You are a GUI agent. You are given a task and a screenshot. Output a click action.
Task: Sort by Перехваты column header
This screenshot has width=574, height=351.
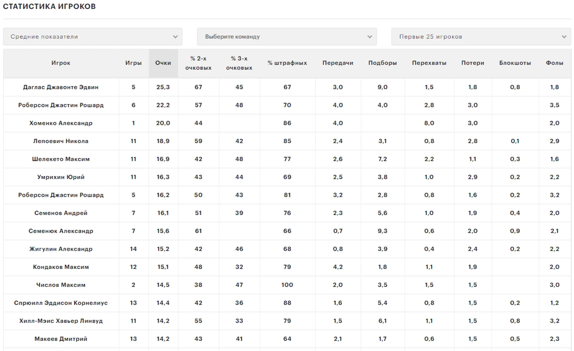tap(429, 63)
